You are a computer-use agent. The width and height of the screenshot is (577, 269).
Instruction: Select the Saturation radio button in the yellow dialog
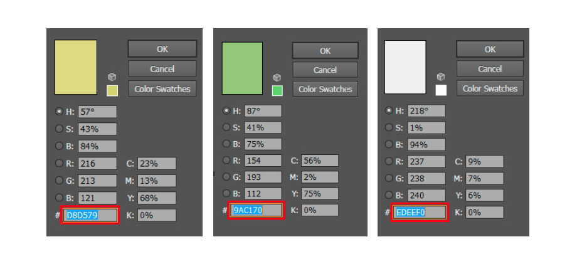point(60,129)
